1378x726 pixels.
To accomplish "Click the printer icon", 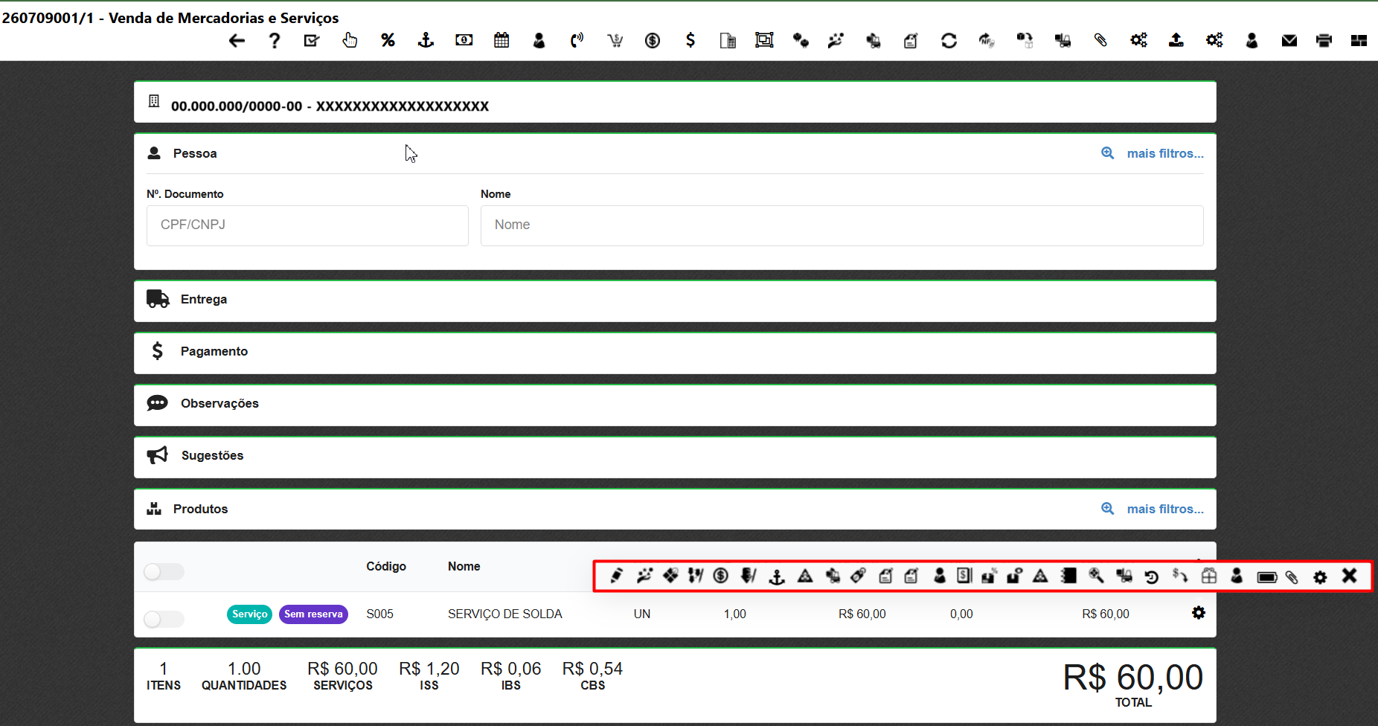I will point(1324,41).
